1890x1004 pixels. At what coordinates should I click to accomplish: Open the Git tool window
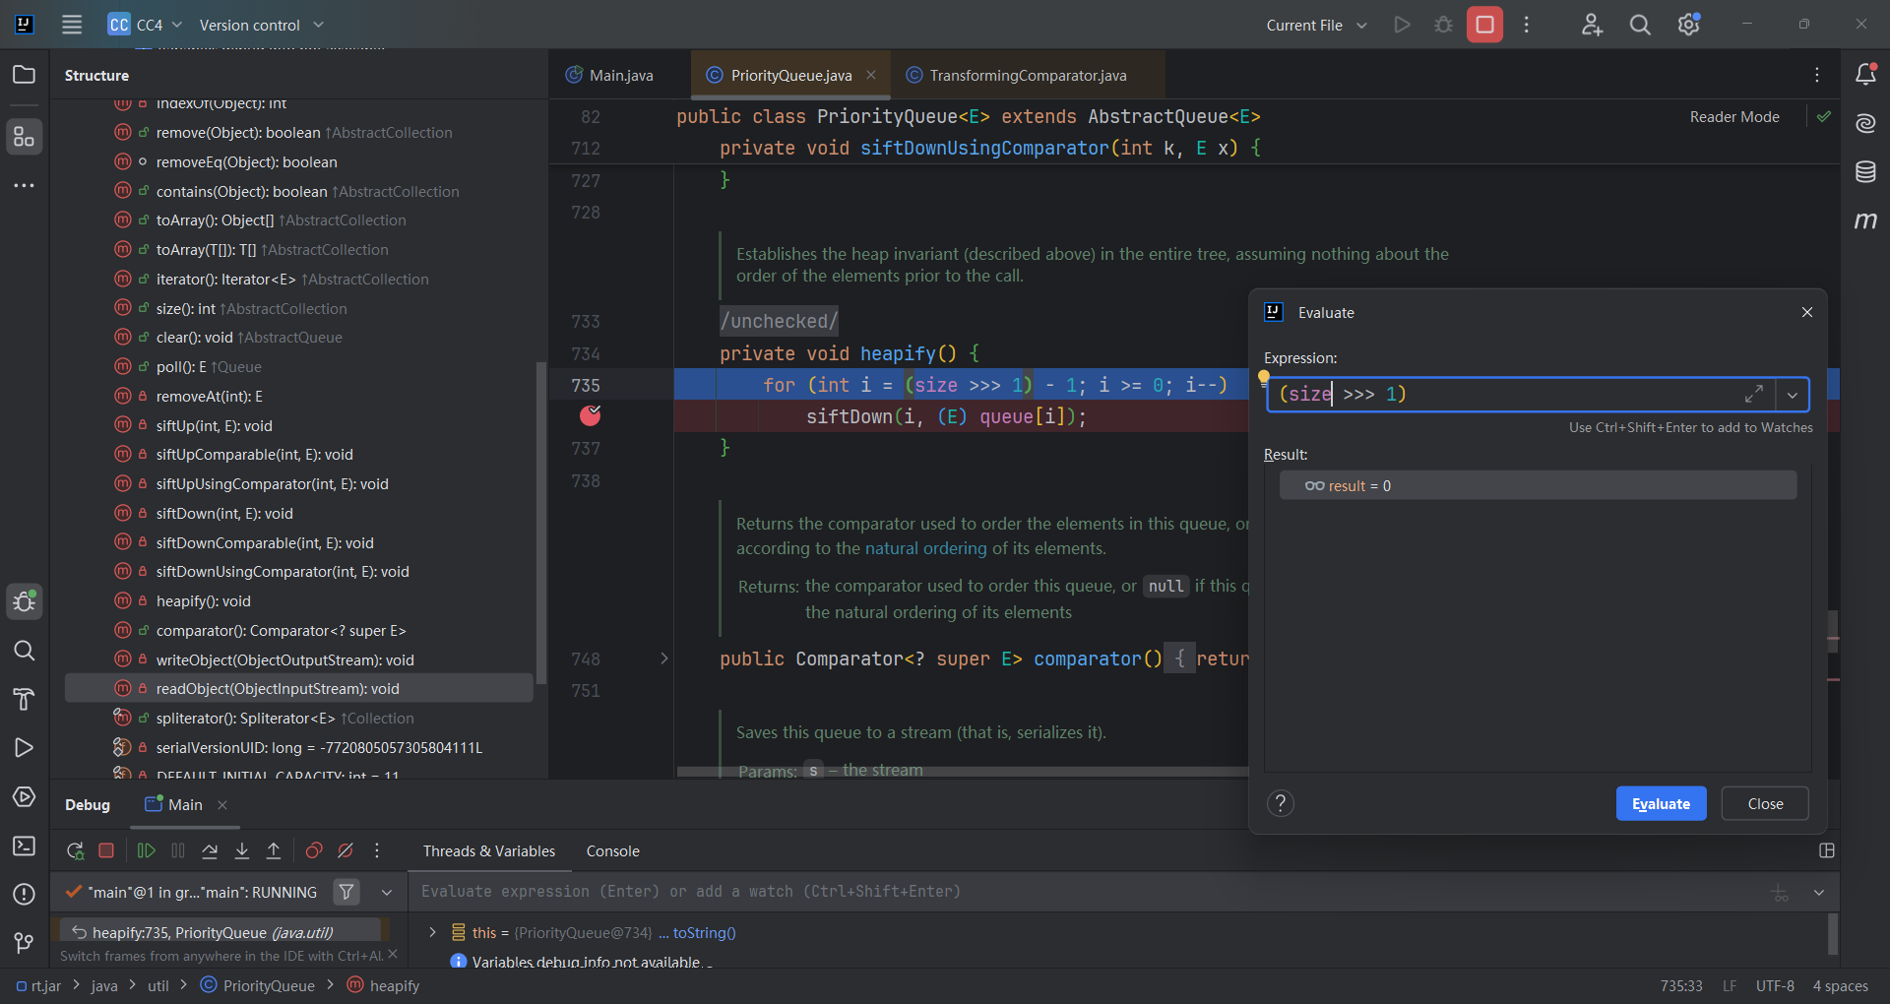(24, 943)
